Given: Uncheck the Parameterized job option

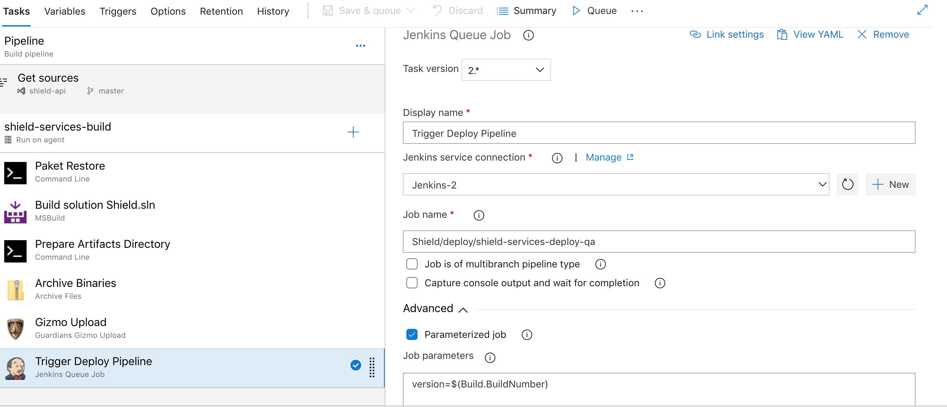Looking at the screenshot, I should (412, 334).
